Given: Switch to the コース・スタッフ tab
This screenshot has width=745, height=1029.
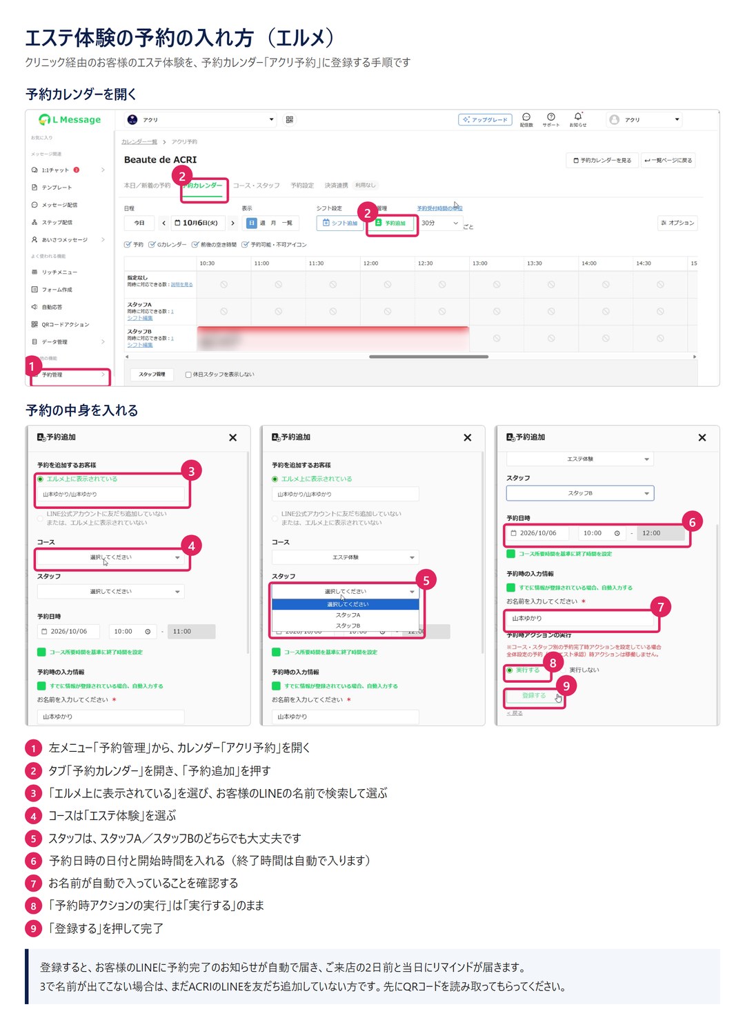Looking at the screenshot, I should coord(257,186).
